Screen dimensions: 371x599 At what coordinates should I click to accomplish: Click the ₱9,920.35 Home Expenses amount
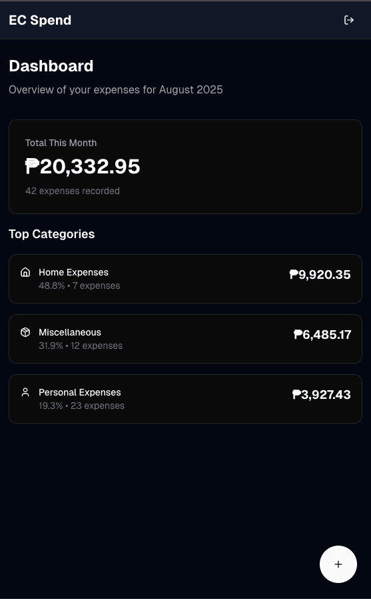point(320,275)
